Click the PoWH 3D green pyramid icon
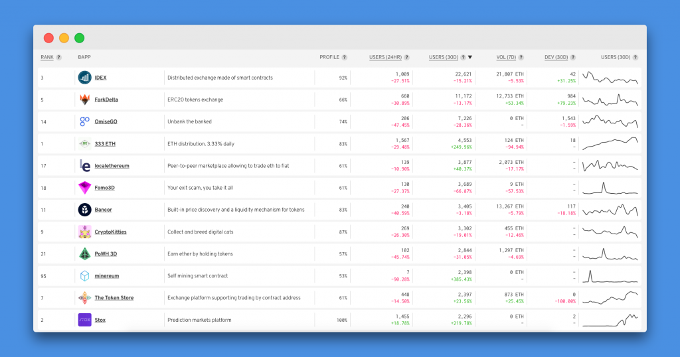Screen dimensions: 680x357 point(84,254)
